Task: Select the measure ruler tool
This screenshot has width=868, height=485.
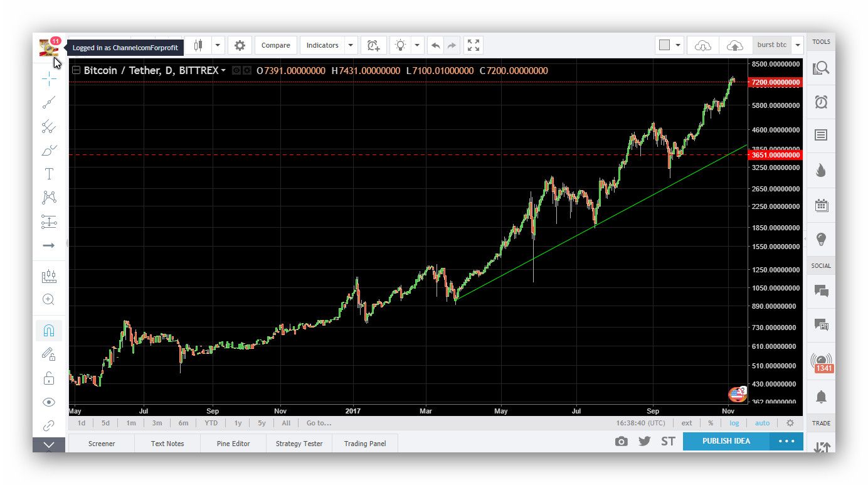Action: tap(49, 275)
